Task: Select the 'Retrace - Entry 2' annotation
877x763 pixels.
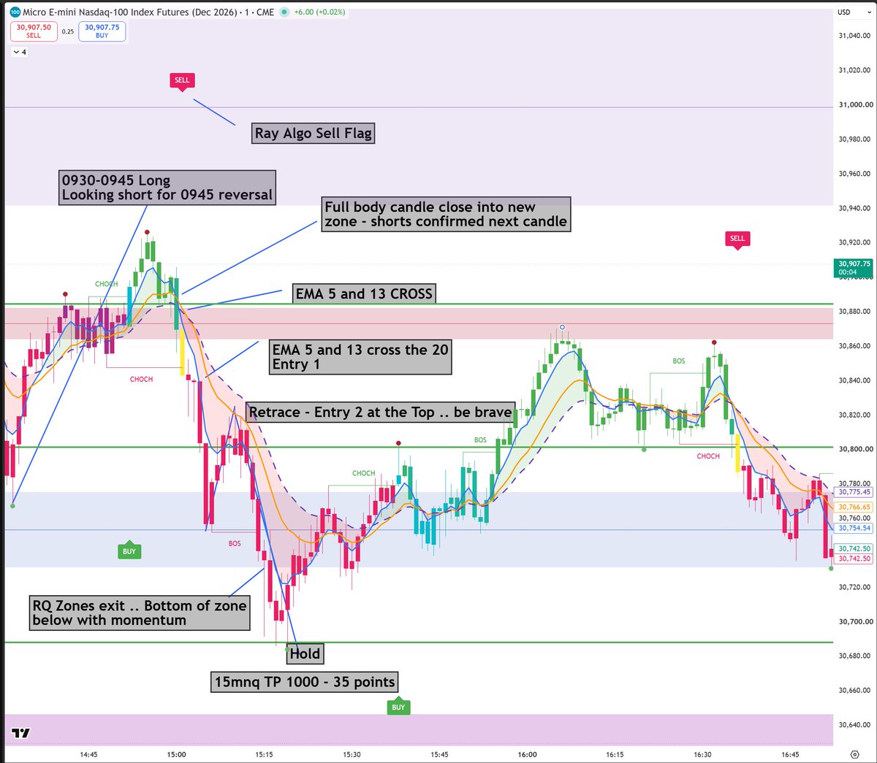Action: (x=380, y=413)
